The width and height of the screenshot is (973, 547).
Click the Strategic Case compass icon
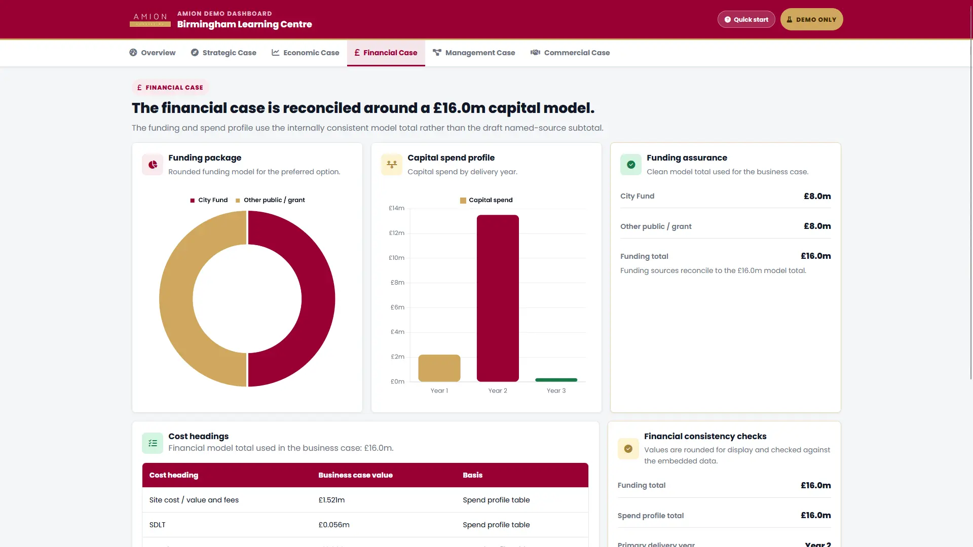pyautogui.click(x=195, y=53)
